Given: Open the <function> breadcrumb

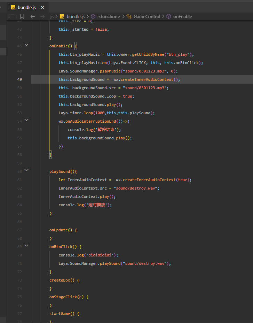Looking at the screenshot, I should coord(109,16).
